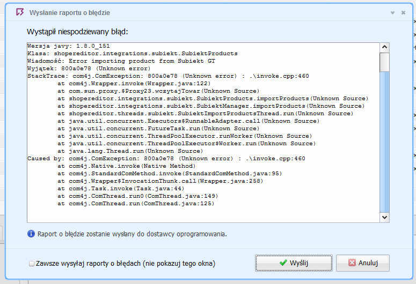The height and width of the screenshot is (284, 416).
Task: Click the note 'Raport o błędzie zostanie wysłany'
Action: pos(132,234)
